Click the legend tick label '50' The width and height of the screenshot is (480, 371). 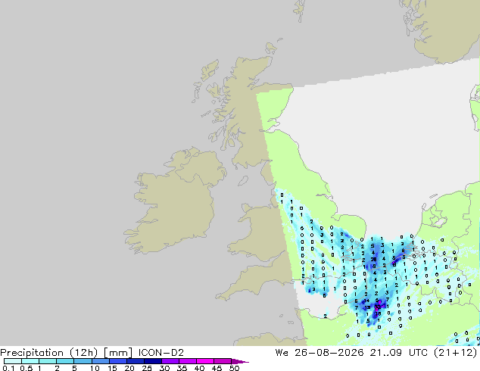(x=234, y=368)
